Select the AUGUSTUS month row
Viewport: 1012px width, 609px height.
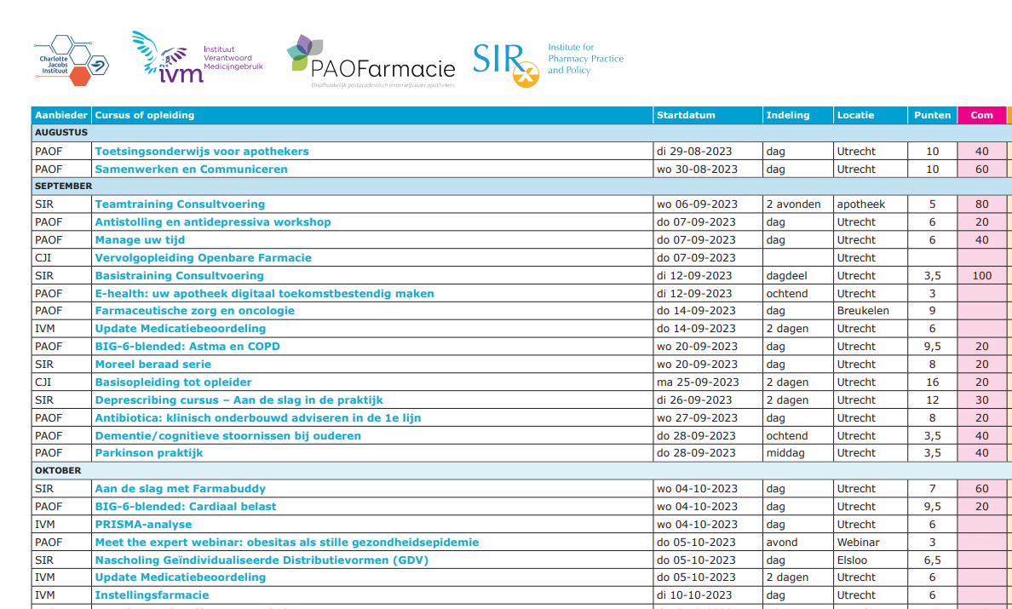pyautogui.click(x=521, y=133)
